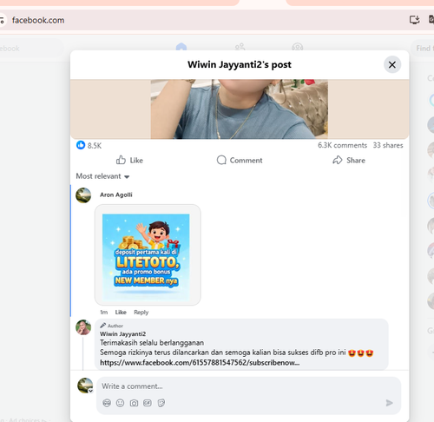Open the Friends tab icon in the top bar
Image resolution: width=434 pixels, height=422 pixels.
[240, 46]
